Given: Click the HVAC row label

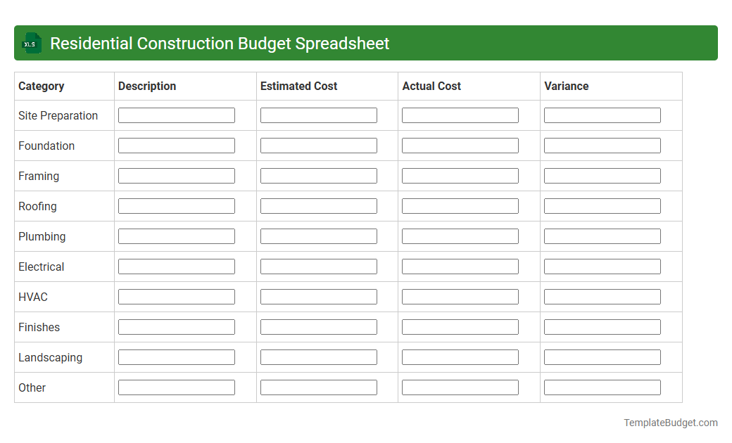Looking at the screenshot, I should [32, 297].
